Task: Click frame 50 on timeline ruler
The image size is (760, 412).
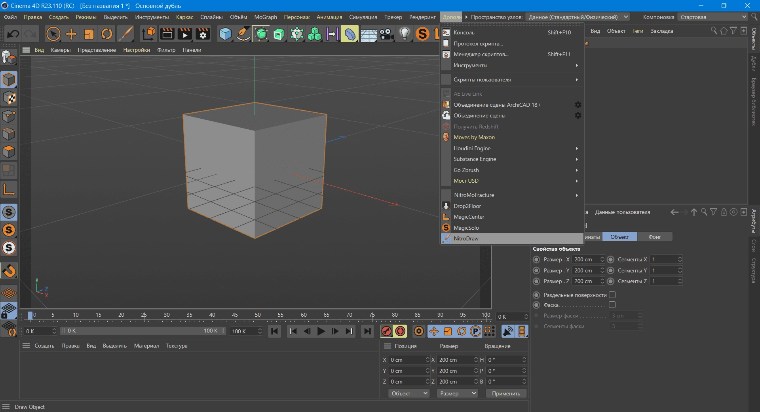Action: click(x=258, y=315)
